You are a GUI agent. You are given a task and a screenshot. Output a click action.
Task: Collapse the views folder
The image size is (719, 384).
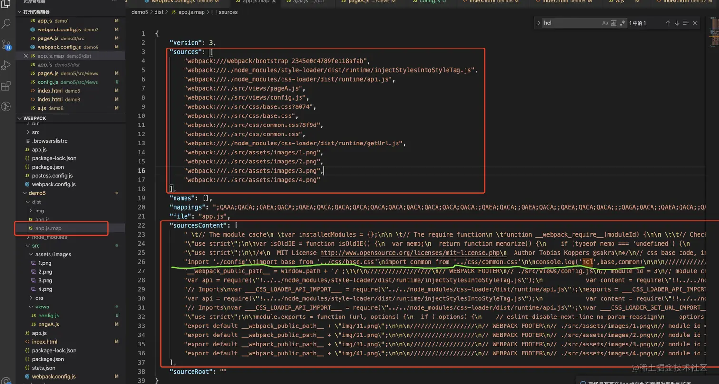tap(70, 307)
